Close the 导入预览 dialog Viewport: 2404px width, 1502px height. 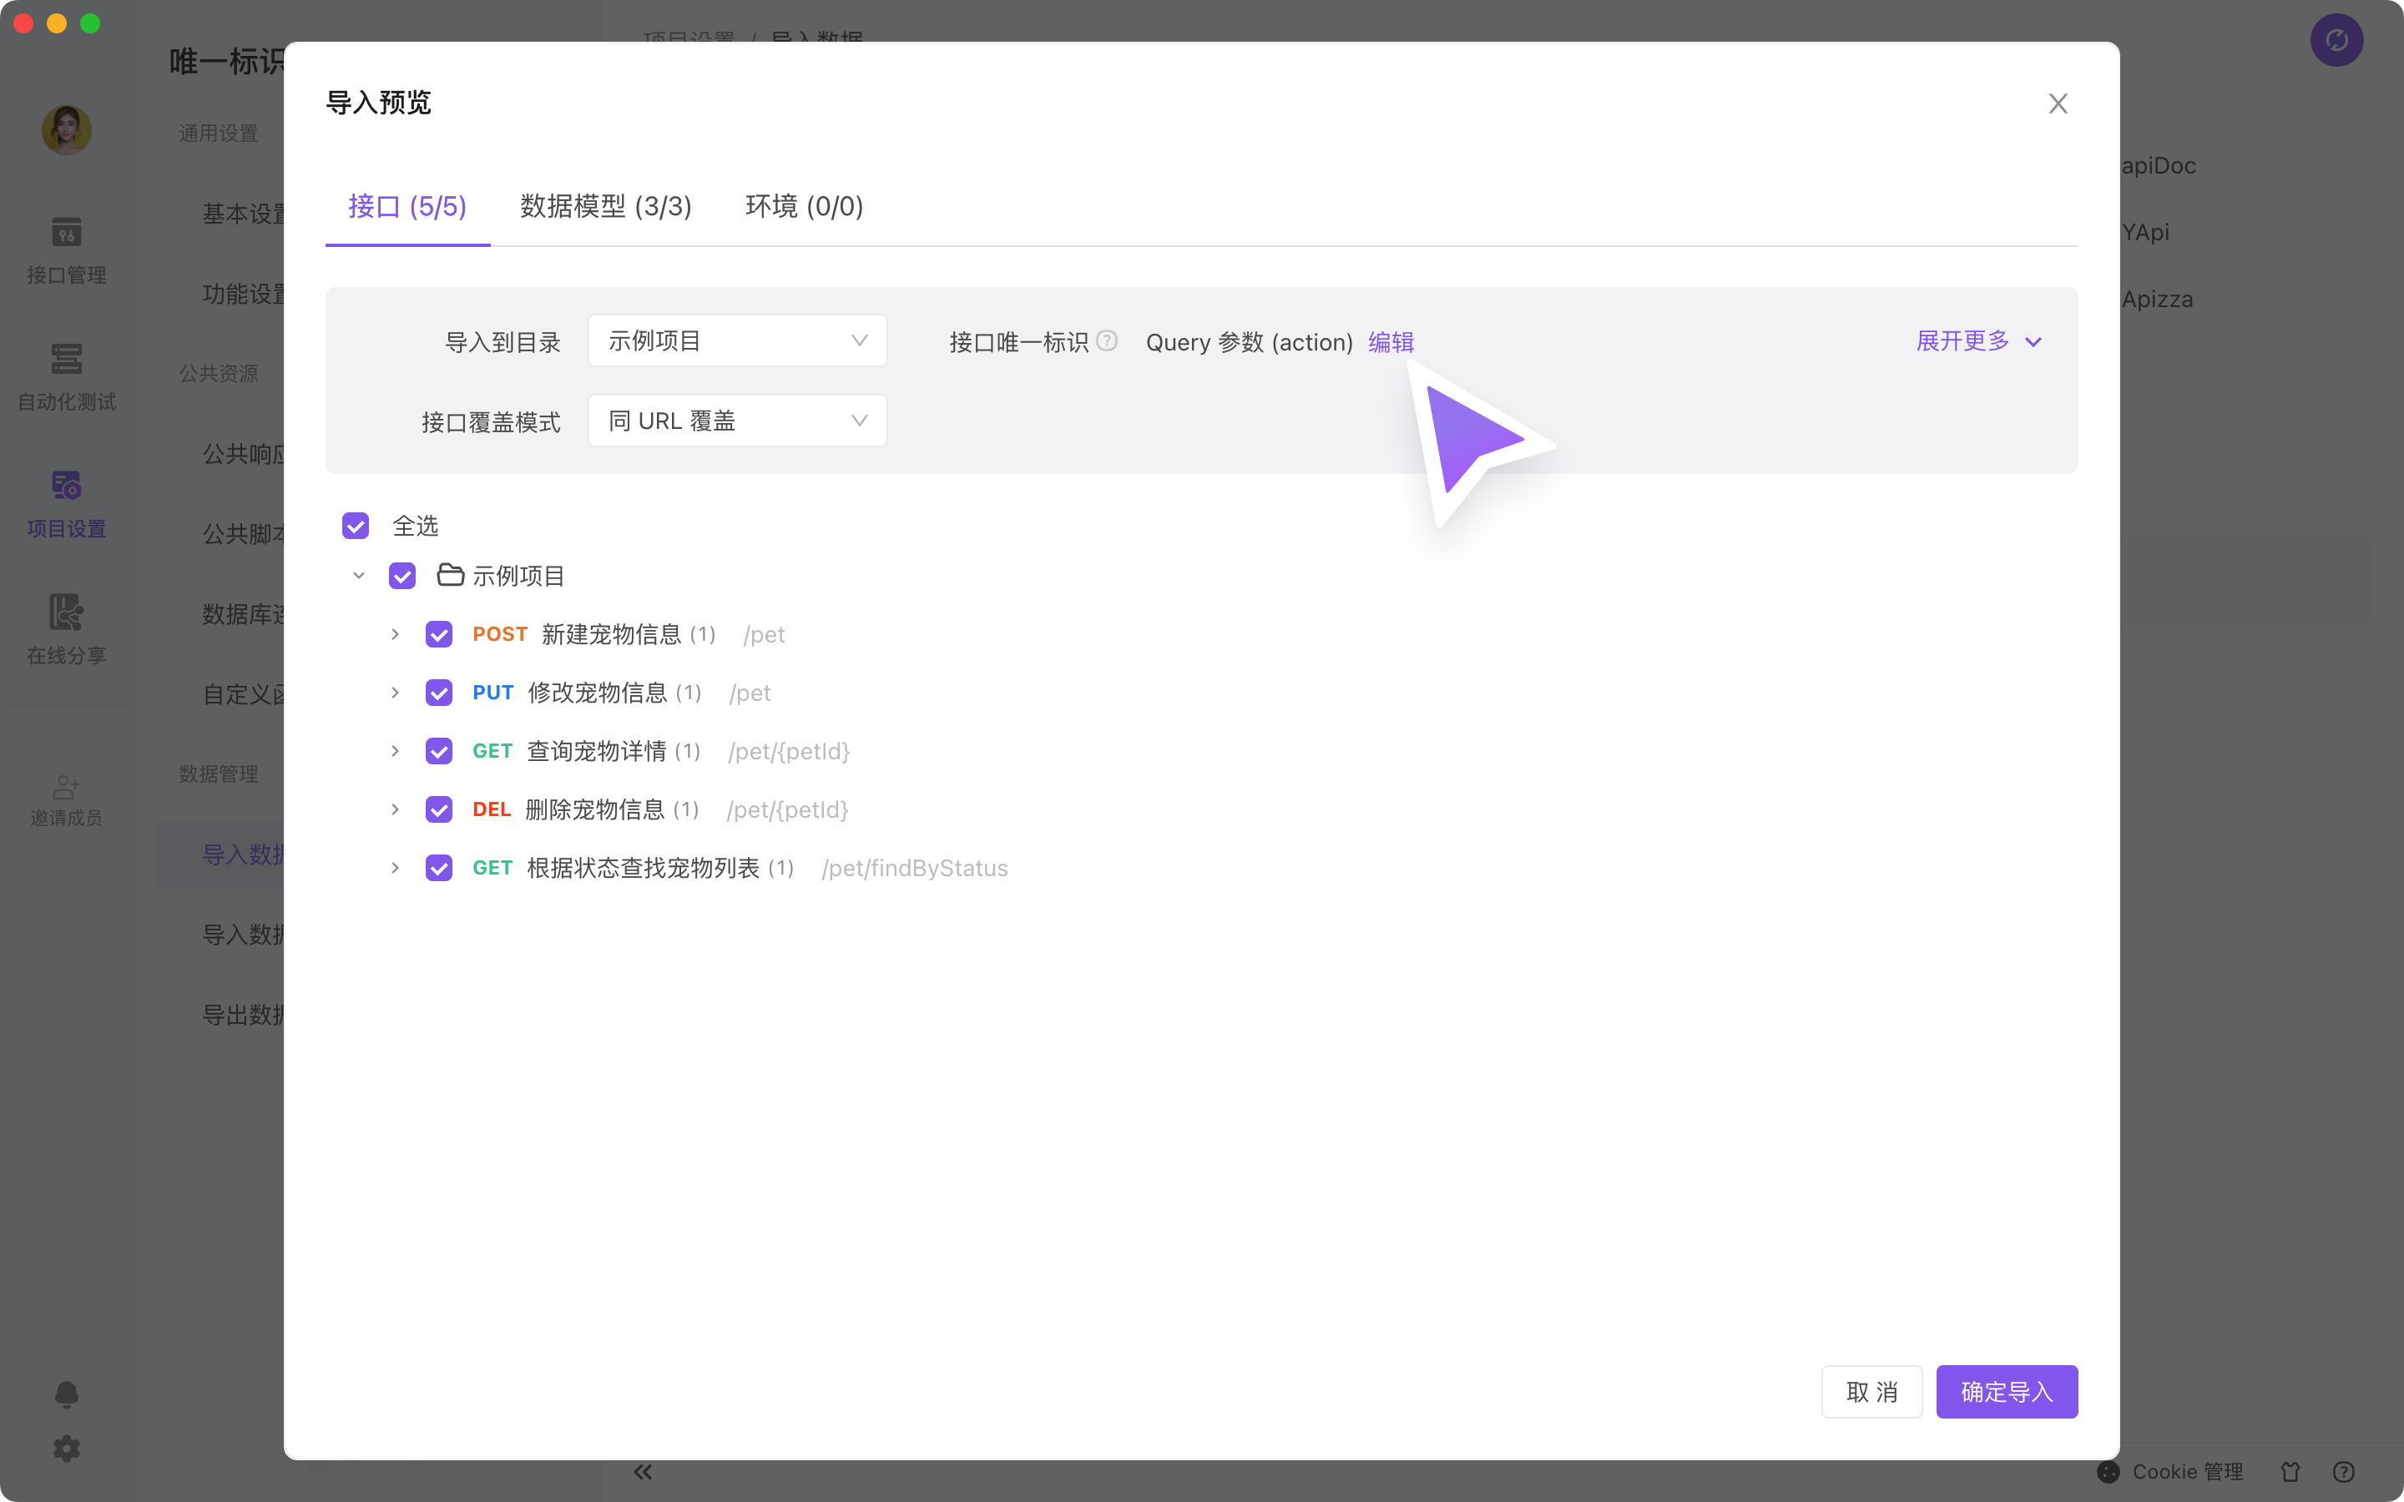pyautogui.click(x=2058, y=103)
